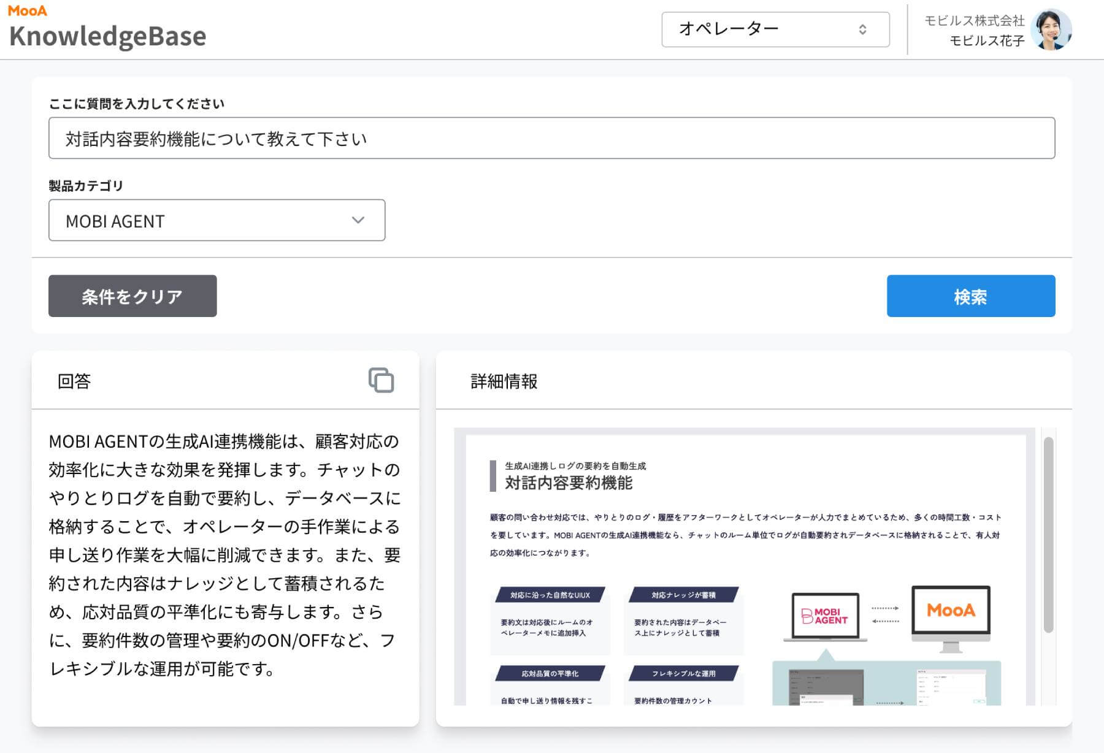The image size is (1104, 753).
Task: Click the モビルス株式会社 company name
Action: pos(974,20)
